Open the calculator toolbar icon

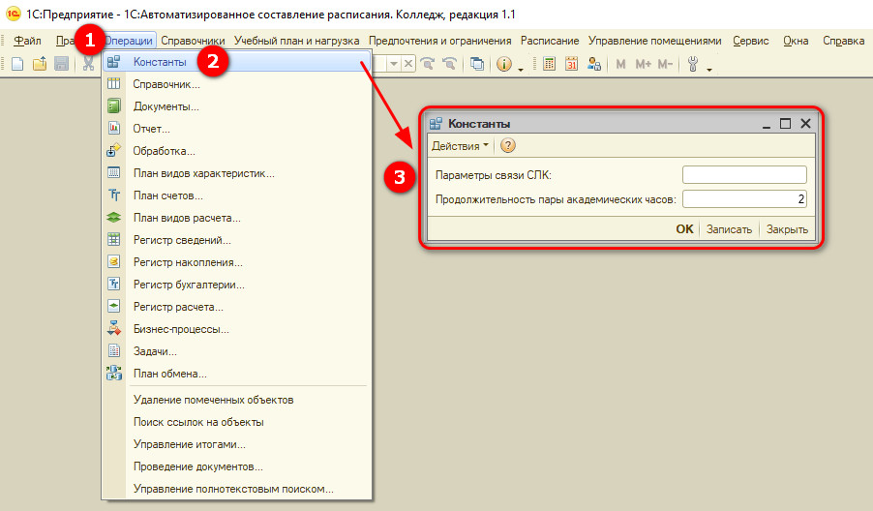549,64
